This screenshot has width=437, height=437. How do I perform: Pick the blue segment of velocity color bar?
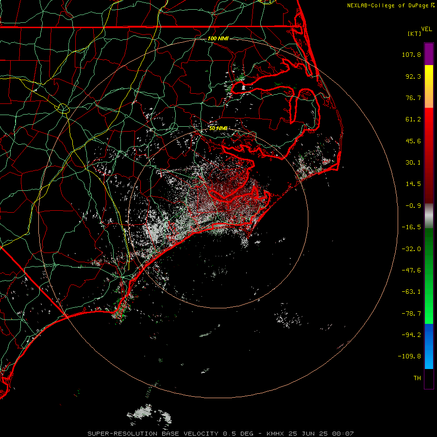[x=429, y=346]
